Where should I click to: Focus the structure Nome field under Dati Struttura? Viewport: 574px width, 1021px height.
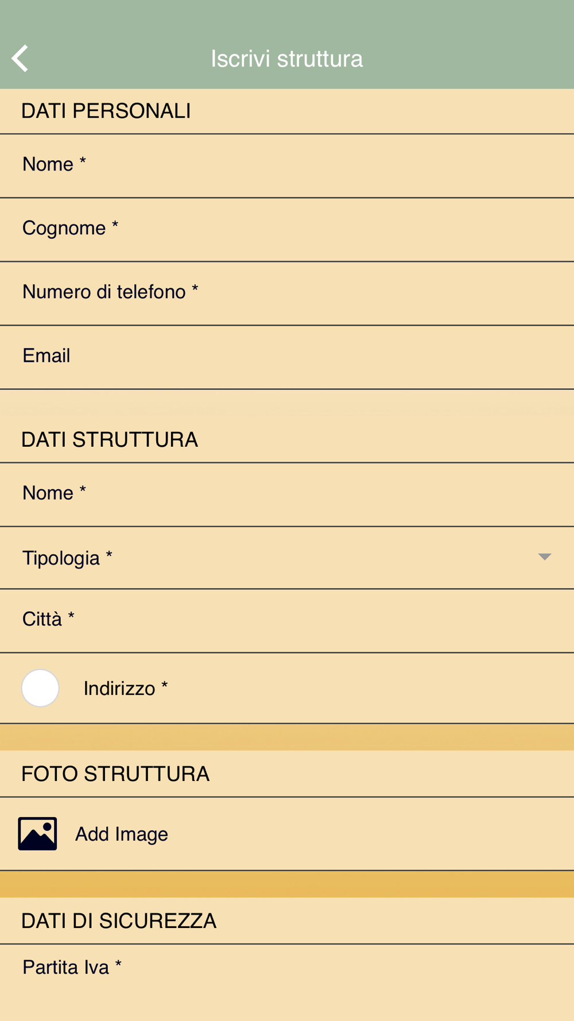click(x=287, y=494)
